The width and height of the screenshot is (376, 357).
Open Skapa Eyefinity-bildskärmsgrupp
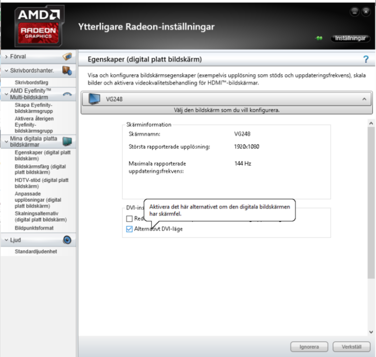click(34, 108)
